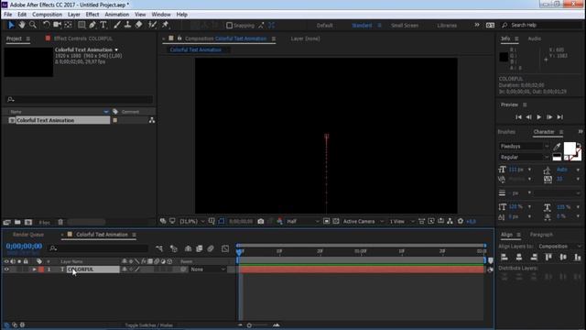Create a new folder in Project panel

point(17,222)
